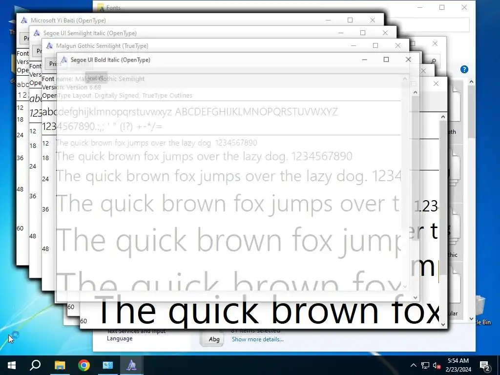Launch Google Chrome from the taskbar
The height and width of the screenshot is (375, 500).
[84, 365]
